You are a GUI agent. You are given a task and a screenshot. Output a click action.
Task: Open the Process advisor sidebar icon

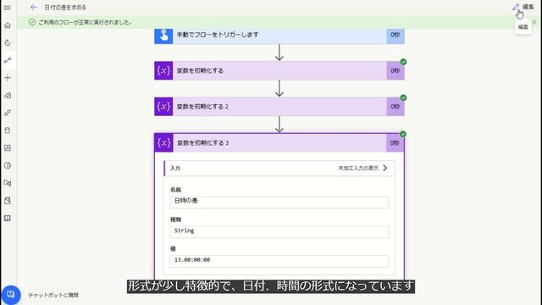coord(8,183)
